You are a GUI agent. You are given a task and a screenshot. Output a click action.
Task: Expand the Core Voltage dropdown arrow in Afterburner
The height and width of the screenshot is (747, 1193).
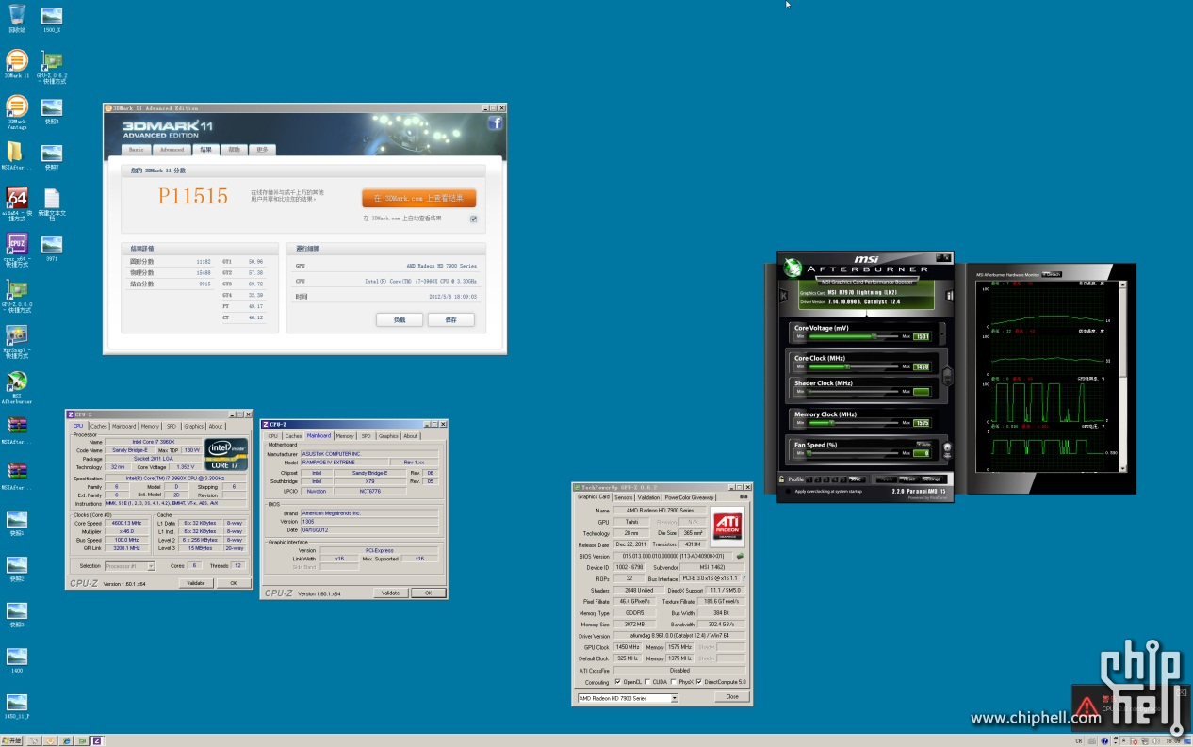click(940, 335)
